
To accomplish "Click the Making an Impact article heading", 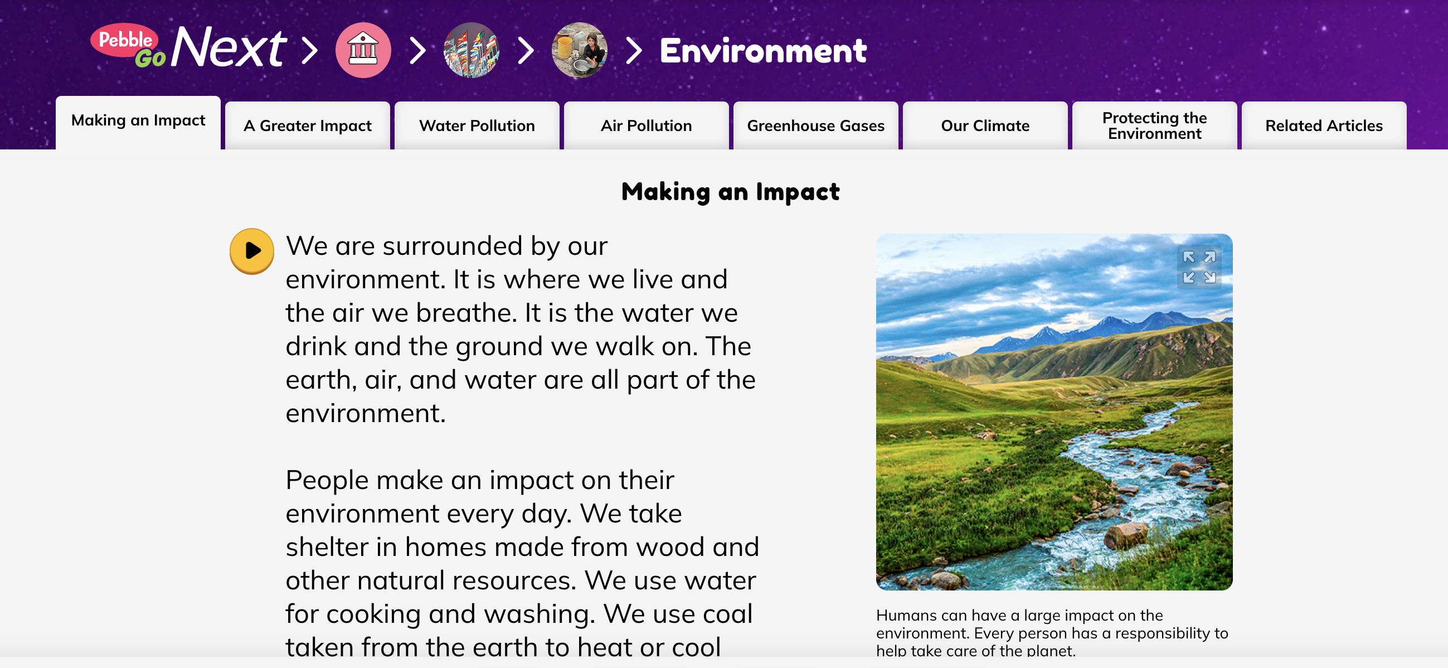I will click(730, 192).
